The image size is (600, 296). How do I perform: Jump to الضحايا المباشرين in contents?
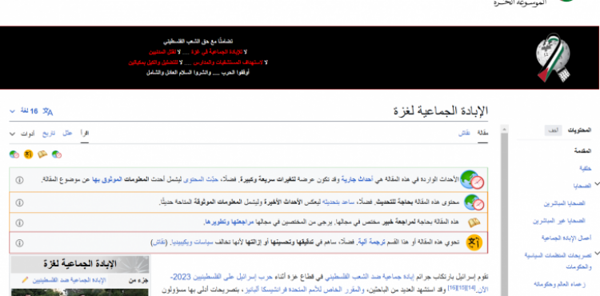pyautogui.click(x=565, y=204)
